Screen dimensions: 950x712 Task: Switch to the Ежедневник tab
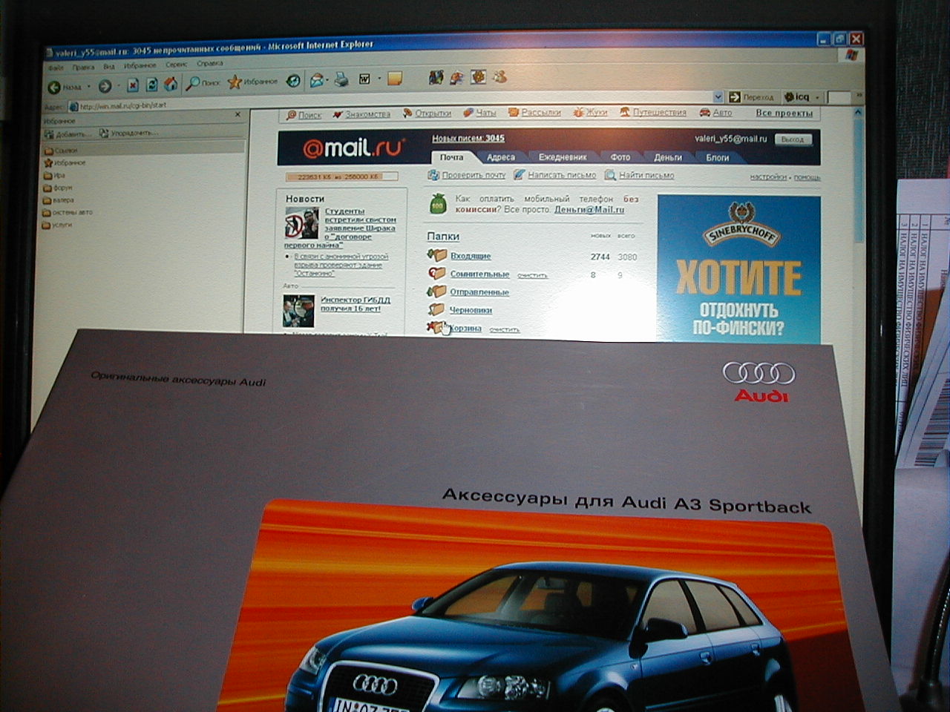coord(562,157)
